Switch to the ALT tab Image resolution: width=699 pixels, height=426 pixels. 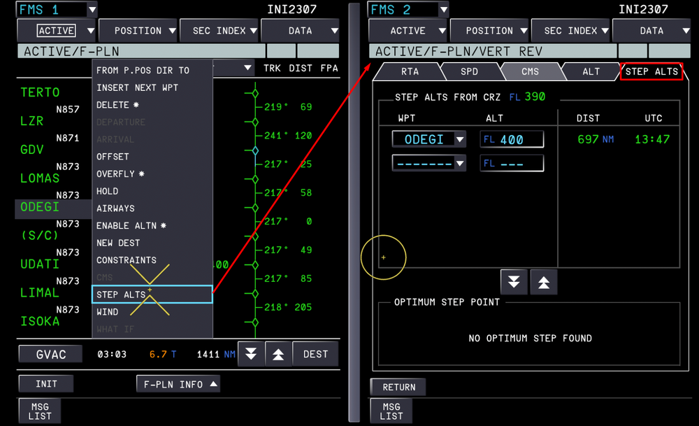[x=591, y=71]
